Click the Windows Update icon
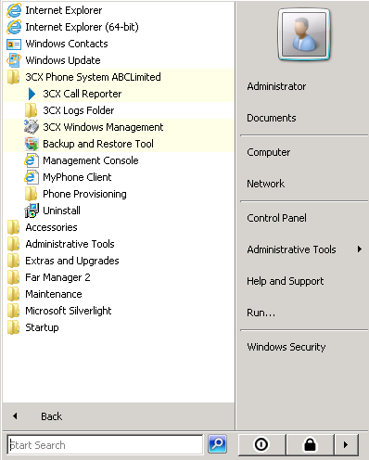The image size is (369, 460). [x=14, y=60]
